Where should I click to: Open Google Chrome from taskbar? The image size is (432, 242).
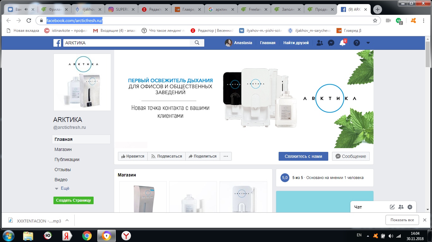click(87, 236)
